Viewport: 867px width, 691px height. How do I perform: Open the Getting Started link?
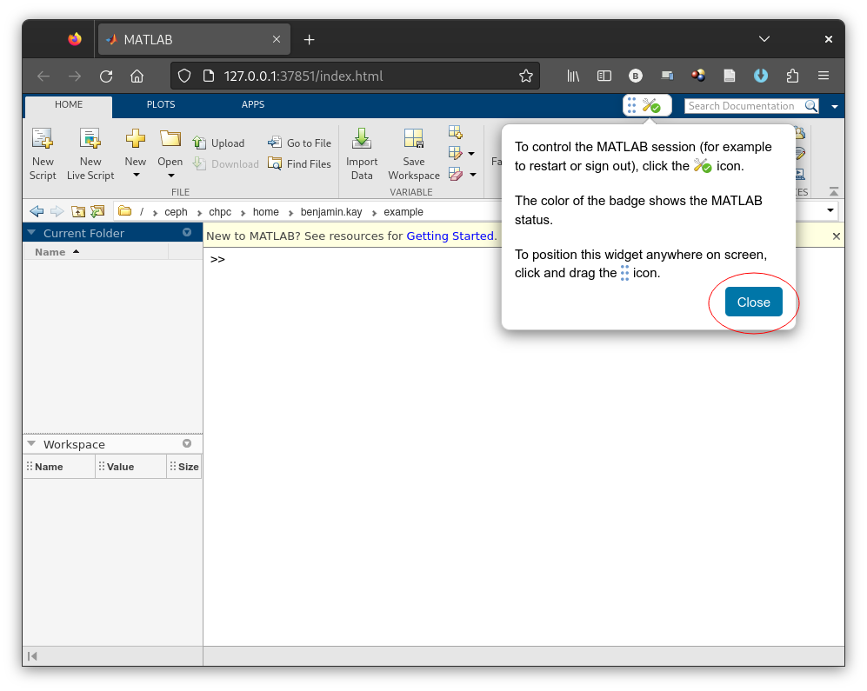click(x=450, y=235)
